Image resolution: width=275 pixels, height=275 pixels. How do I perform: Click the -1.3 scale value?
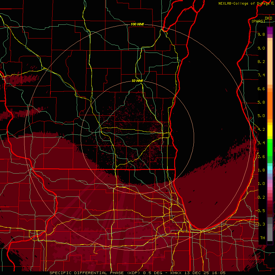pyautogui.click(x=260, y=224)
